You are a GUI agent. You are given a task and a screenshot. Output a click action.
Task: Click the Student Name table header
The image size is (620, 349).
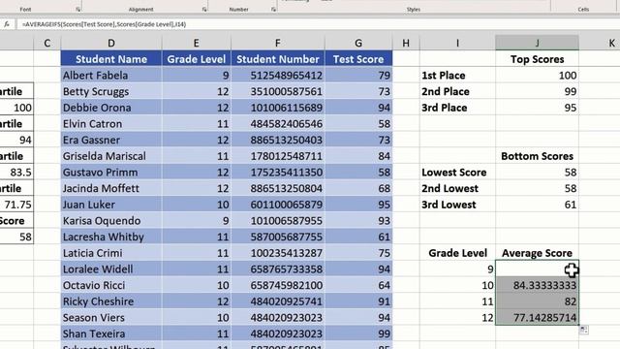click(x=111, y=59)
